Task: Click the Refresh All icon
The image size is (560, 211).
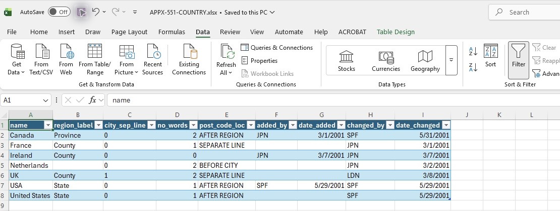Action: (227, 52)
